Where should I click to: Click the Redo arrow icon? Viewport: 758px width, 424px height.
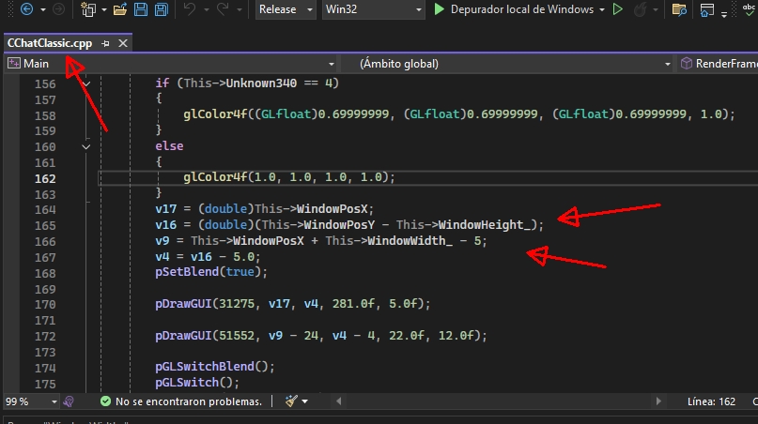pos(223,9)
